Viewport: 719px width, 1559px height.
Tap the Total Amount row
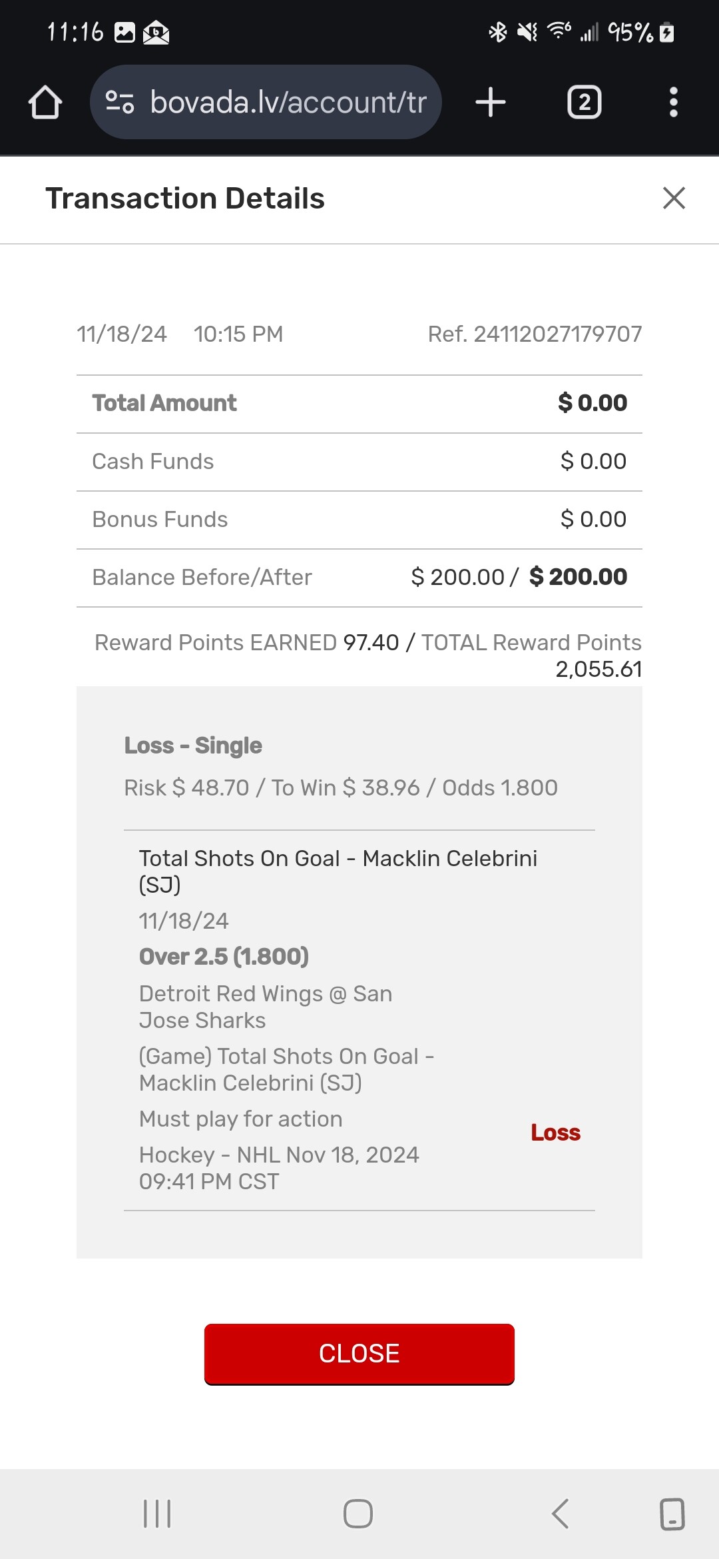pos(359,403)
